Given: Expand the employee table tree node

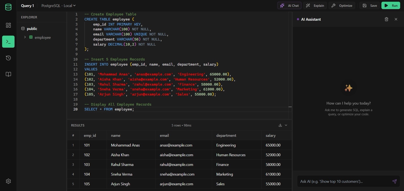Looking at the screenshot, I should coord(25,37).
